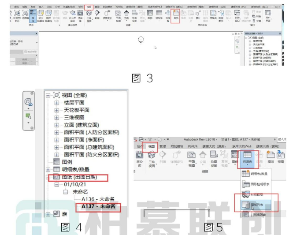
Task: Expand 立面 (建筑立面) node in Figure 4
Action: (x=56, y=125)
